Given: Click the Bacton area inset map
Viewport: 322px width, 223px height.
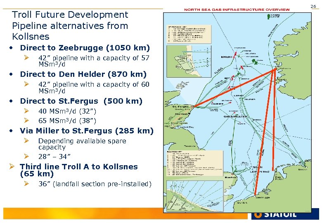Looking at the screenshot, I should click(x=195, y=196).
